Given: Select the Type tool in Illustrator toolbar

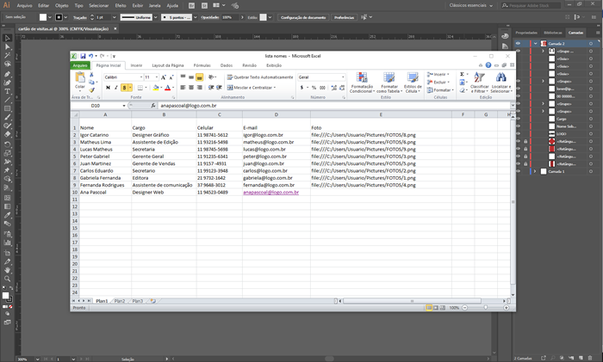Looking at the screenshot, I should (7, 91).
